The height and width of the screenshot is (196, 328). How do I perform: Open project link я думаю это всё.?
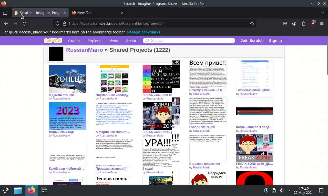tap(62, 95)
